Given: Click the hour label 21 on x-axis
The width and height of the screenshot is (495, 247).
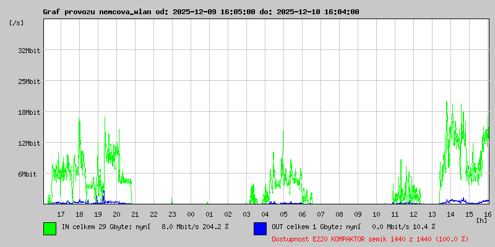Looking at the screenshot, I should 135,214.
